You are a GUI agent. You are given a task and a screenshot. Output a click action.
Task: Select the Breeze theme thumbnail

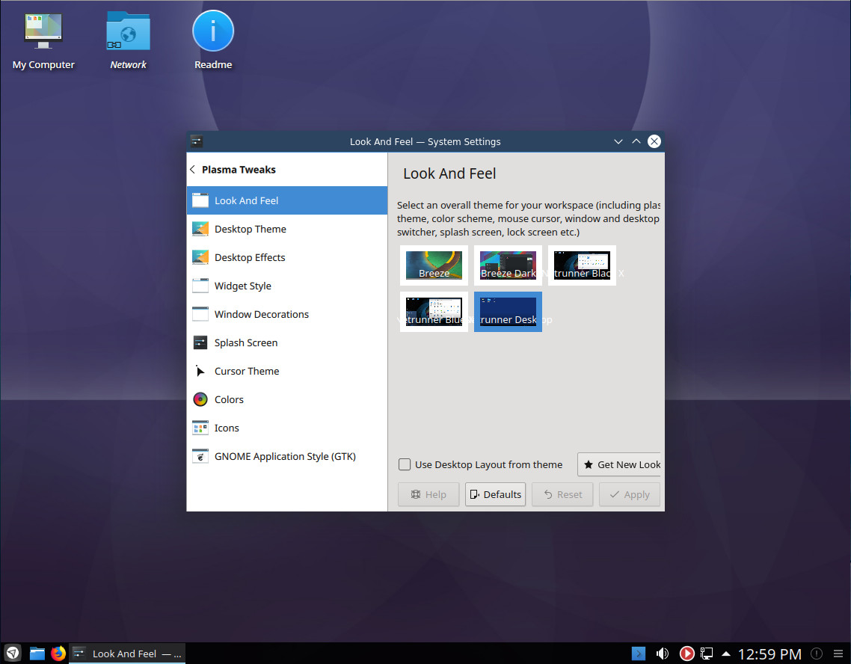pos(434,265)
